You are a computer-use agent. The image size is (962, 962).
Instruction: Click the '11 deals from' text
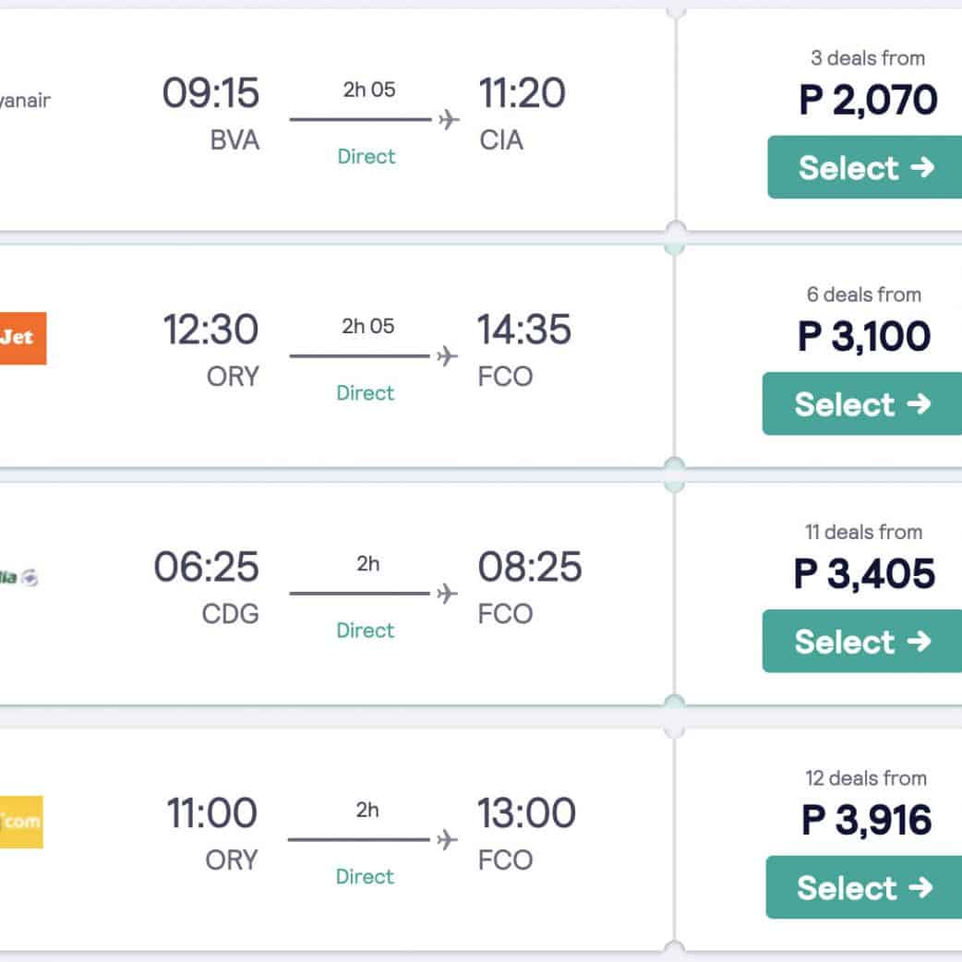[863, 532]
